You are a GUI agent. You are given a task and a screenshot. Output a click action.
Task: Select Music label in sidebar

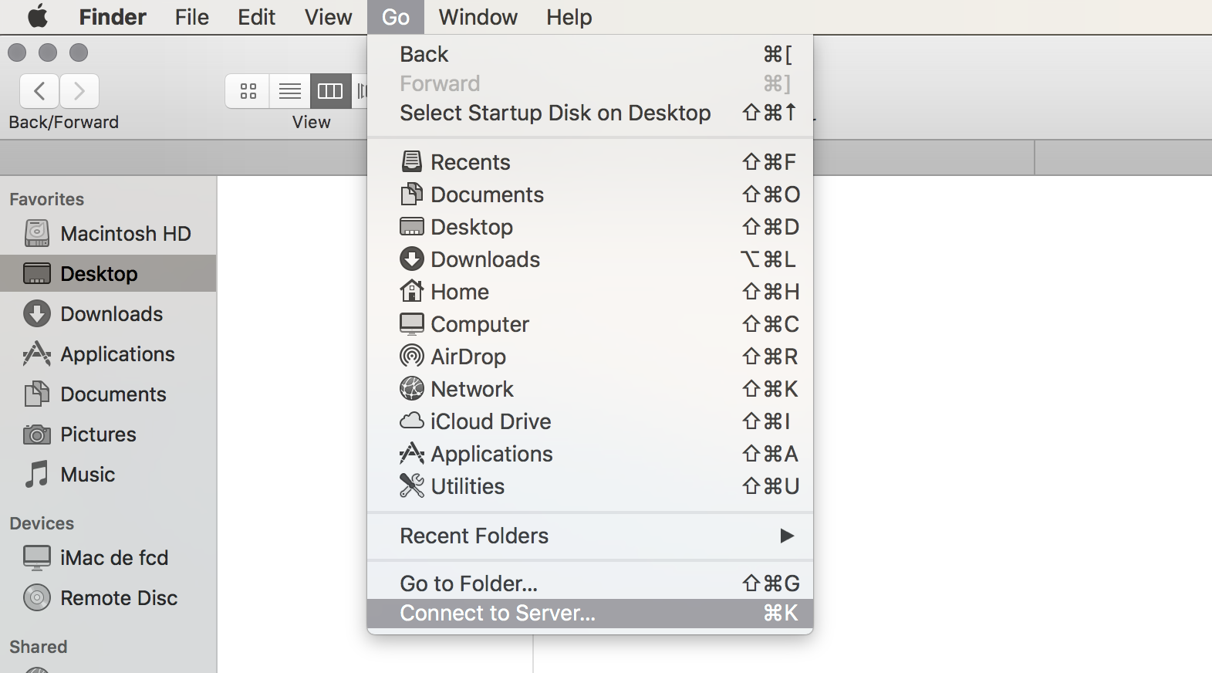(88, 475)
